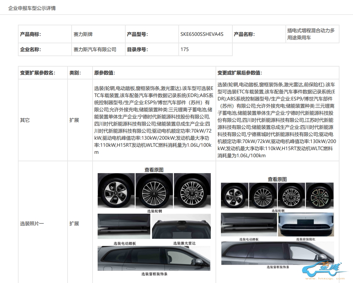Click the catalog number 175 cell
Image resolution: width=353 pixels, height=283 pixels.
click(185, 49)
